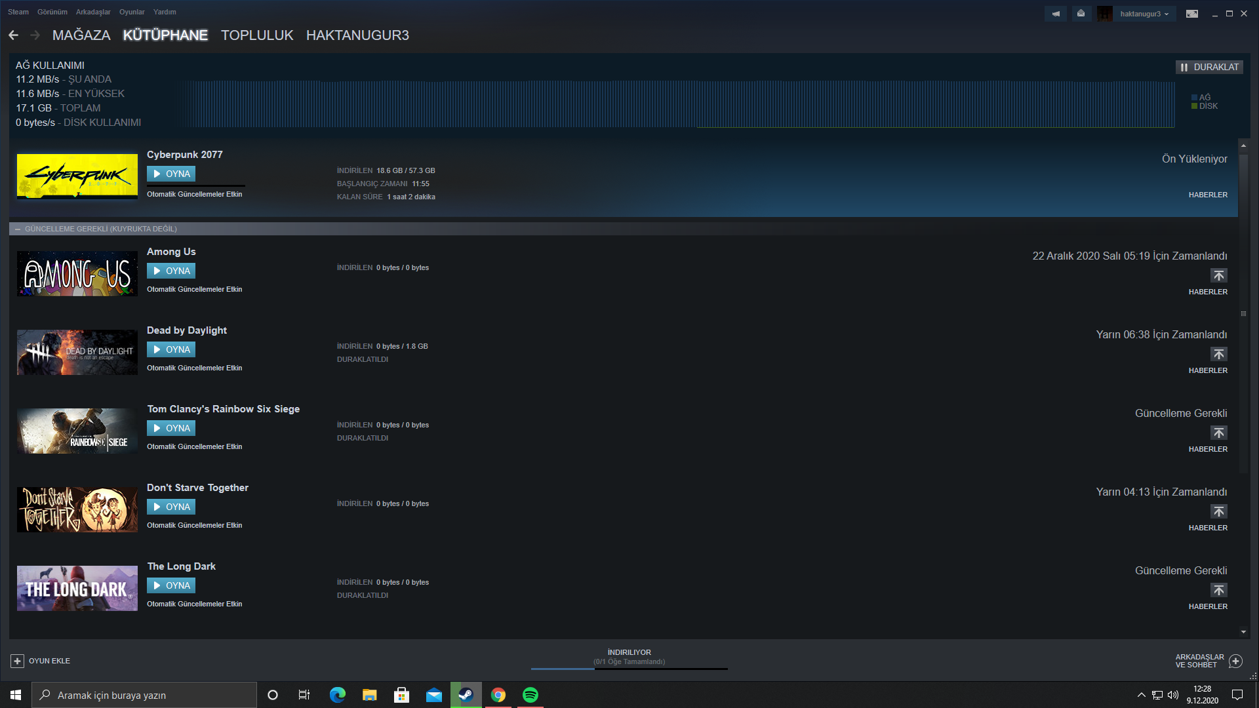This screenshot has width=1259, height=708.
Task: Click the add game plus icon
Action: (x=18, y=661)
